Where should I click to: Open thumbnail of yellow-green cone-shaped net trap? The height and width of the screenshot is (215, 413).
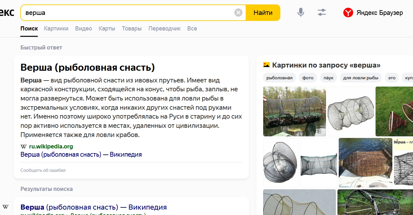pyautogui.click(x=299, y=202)
